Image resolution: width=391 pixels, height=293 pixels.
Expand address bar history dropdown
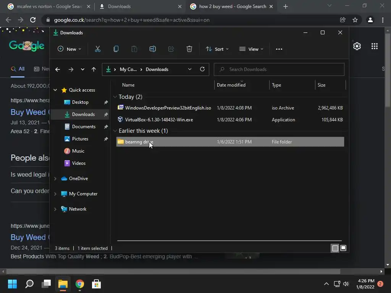pos(190,69)
